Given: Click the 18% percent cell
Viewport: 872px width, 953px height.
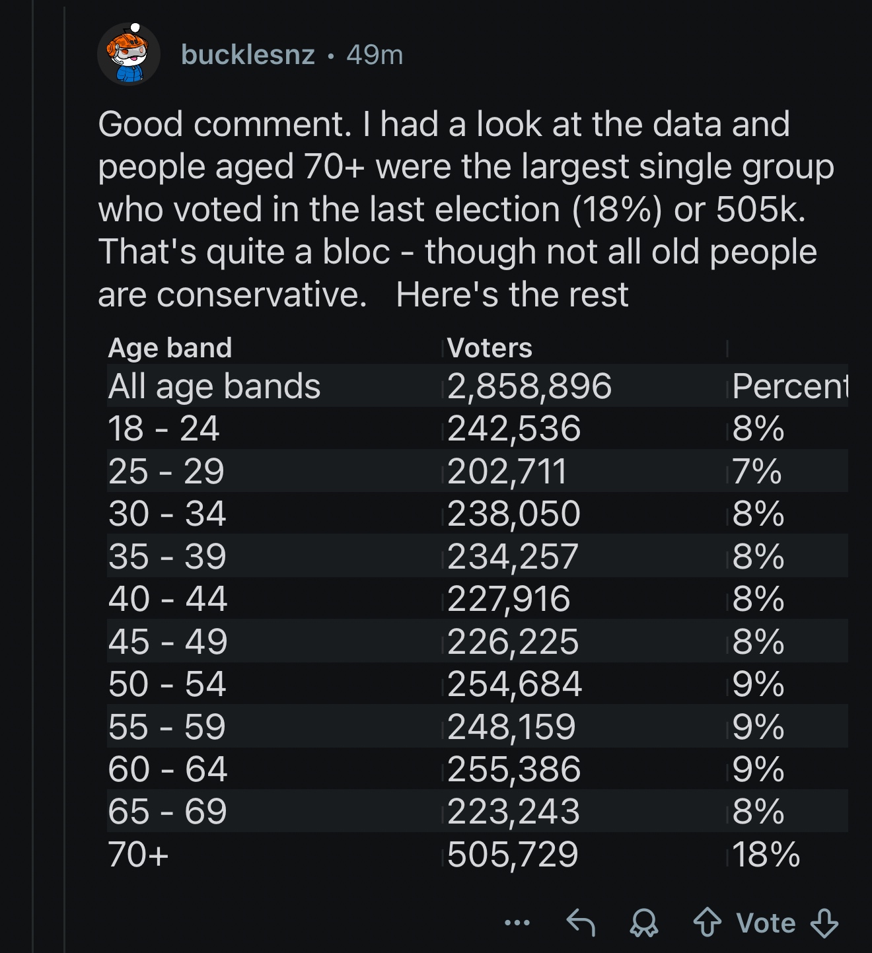Looking at the screenshot, I should [x=766, y=854].
